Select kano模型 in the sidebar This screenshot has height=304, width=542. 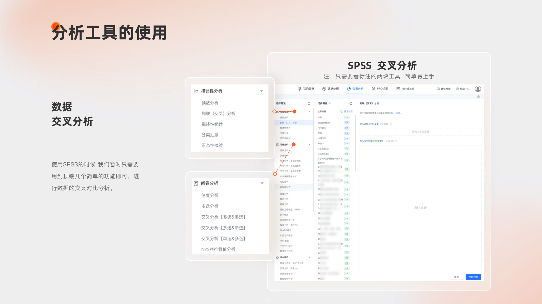[284, 241]
